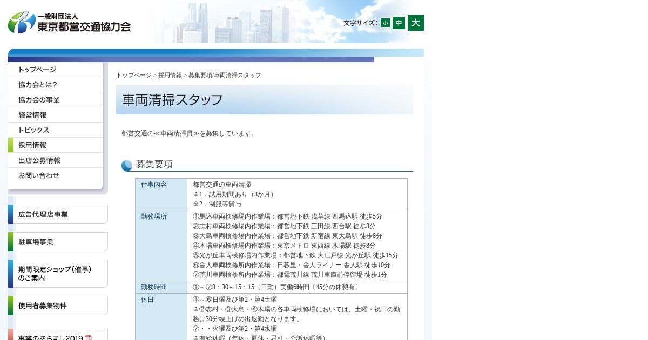Click the ④木場車両検修場内作業場 line
Screen dimensions: 648x340
click(284, 246)
